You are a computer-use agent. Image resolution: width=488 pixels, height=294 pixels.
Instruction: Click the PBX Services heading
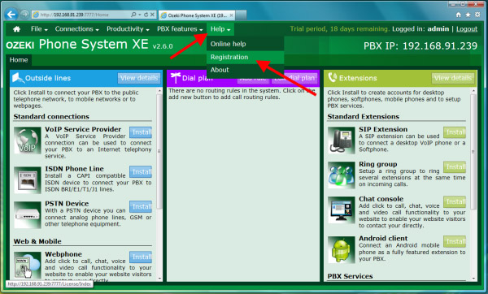(350, 276)
